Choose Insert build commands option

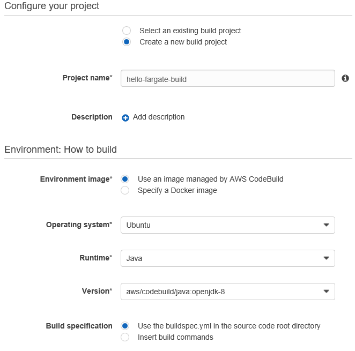[125, 337]
